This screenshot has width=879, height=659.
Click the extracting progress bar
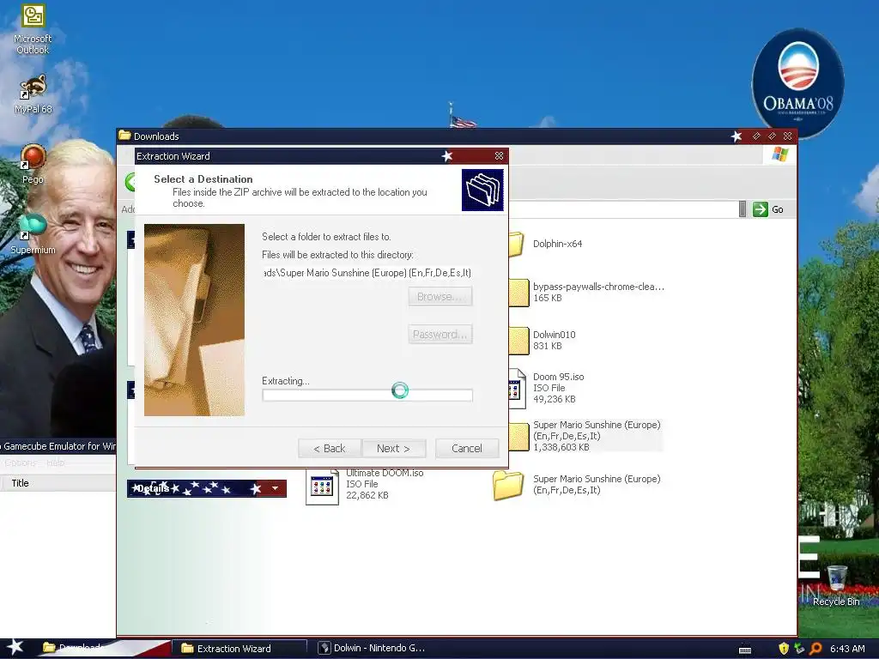click(367, 395)
